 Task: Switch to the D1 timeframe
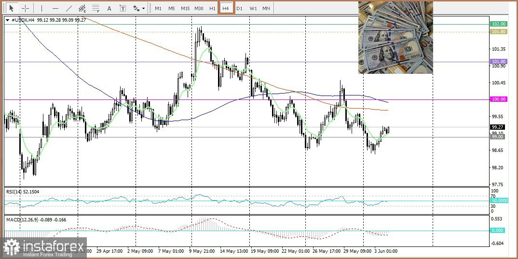[240, 8]
